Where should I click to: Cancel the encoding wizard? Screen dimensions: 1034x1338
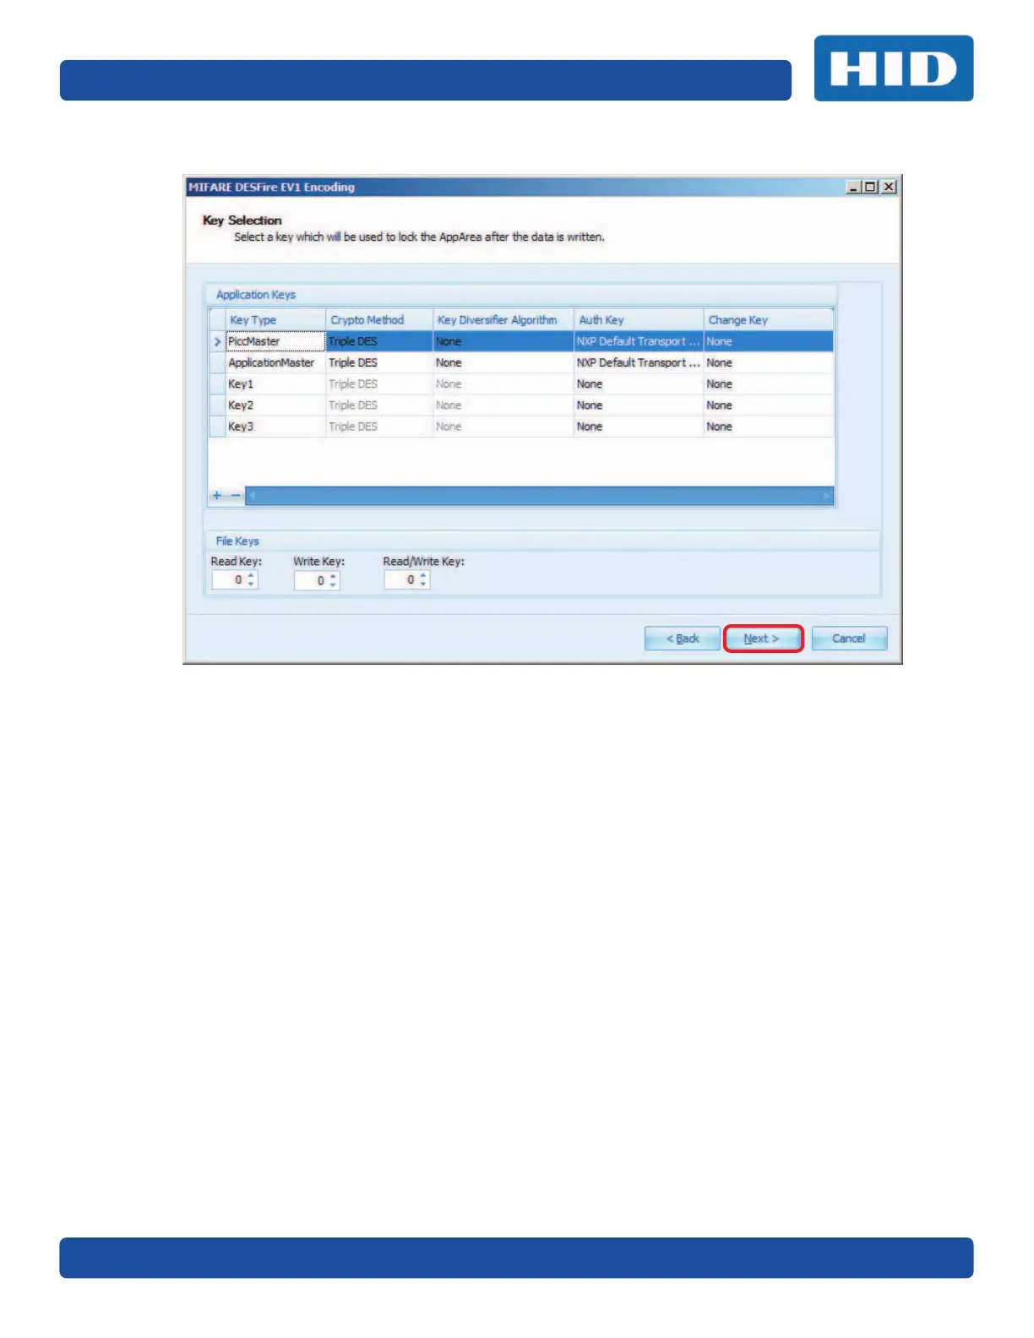point(849,639)
